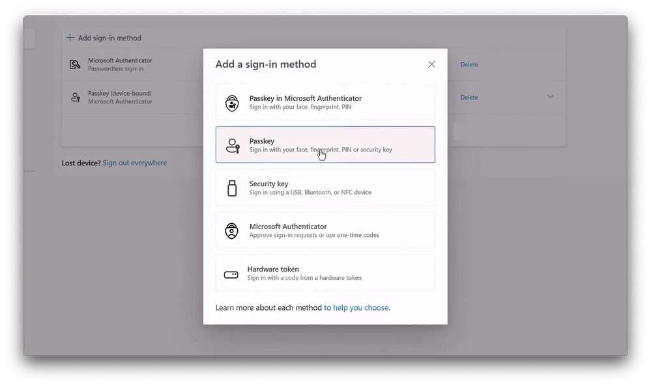The height and width of the screenshot is (386, 651).
Task: Click 'Microsoft Authenticator' text in background list
Action: (x=120, y=61)
